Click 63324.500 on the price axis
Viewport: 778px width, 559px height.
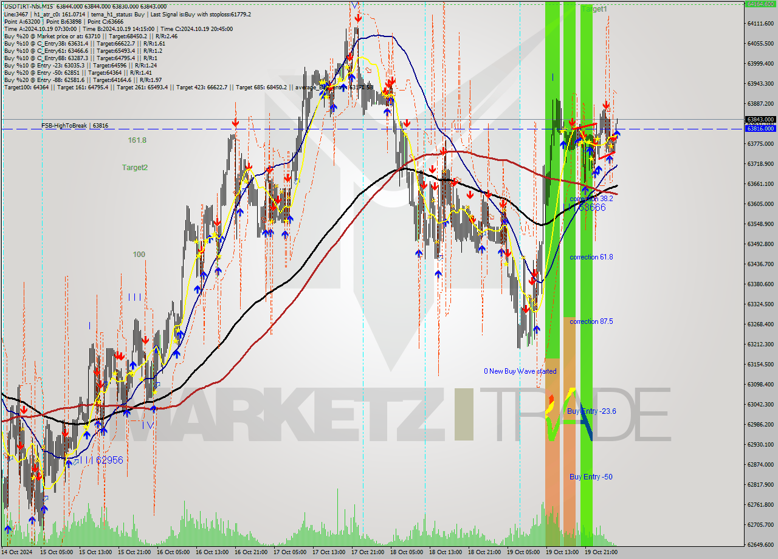click(760, 304)
